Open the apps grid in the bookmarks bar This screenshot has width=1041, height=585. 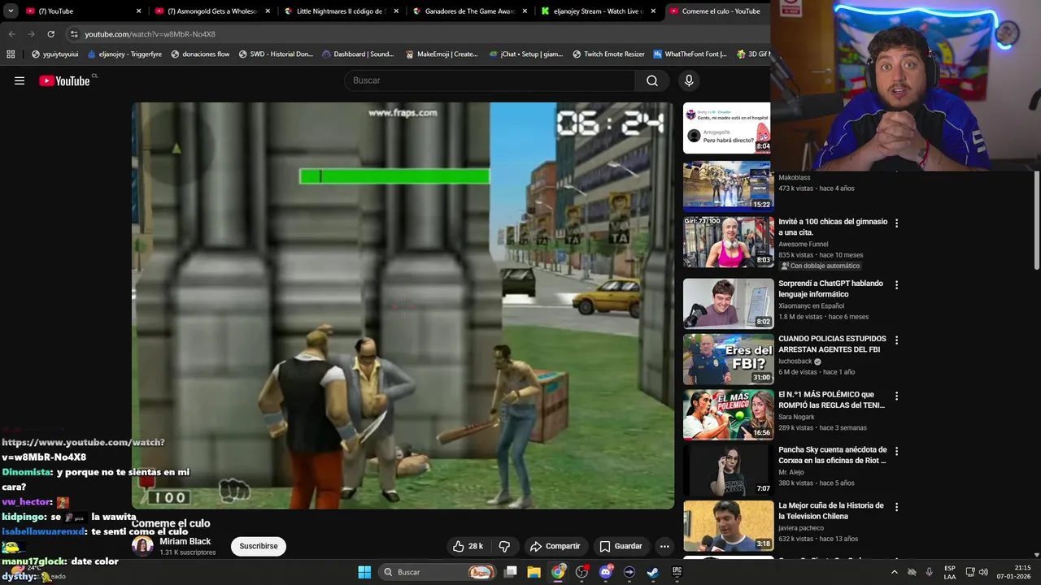[11, 54]
